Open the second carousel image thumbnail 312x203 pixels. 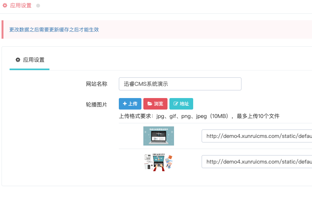coord(159,162)
